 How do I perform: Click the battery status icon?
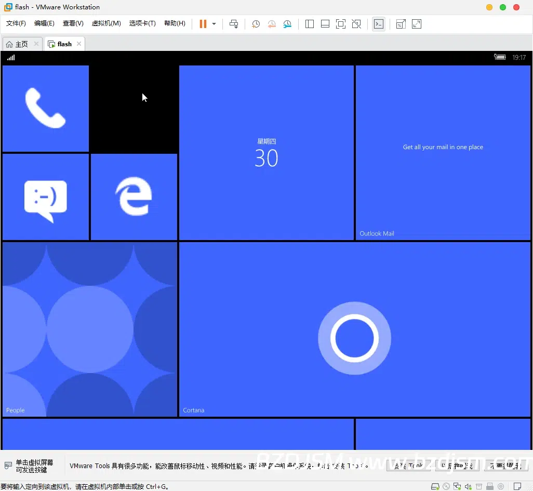[x=500, y=57]
